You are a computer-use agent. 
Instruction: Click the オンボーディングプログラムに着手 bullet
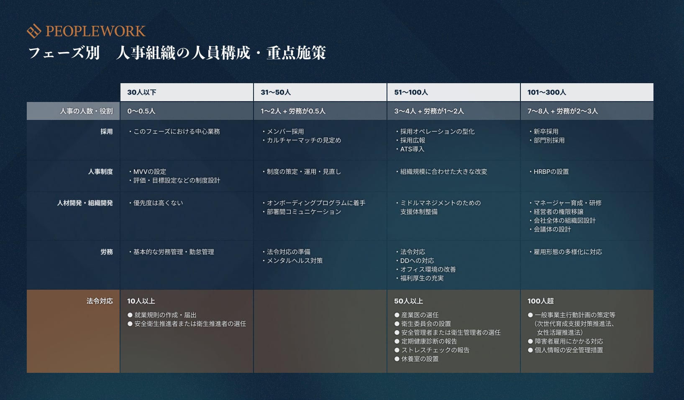[x=313, y=203]
